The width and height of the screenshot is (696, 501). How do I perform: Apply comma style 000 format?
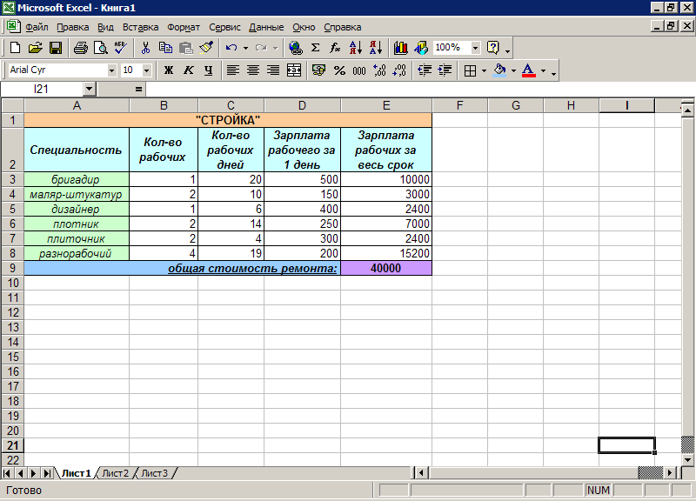[x=359, y=70]
